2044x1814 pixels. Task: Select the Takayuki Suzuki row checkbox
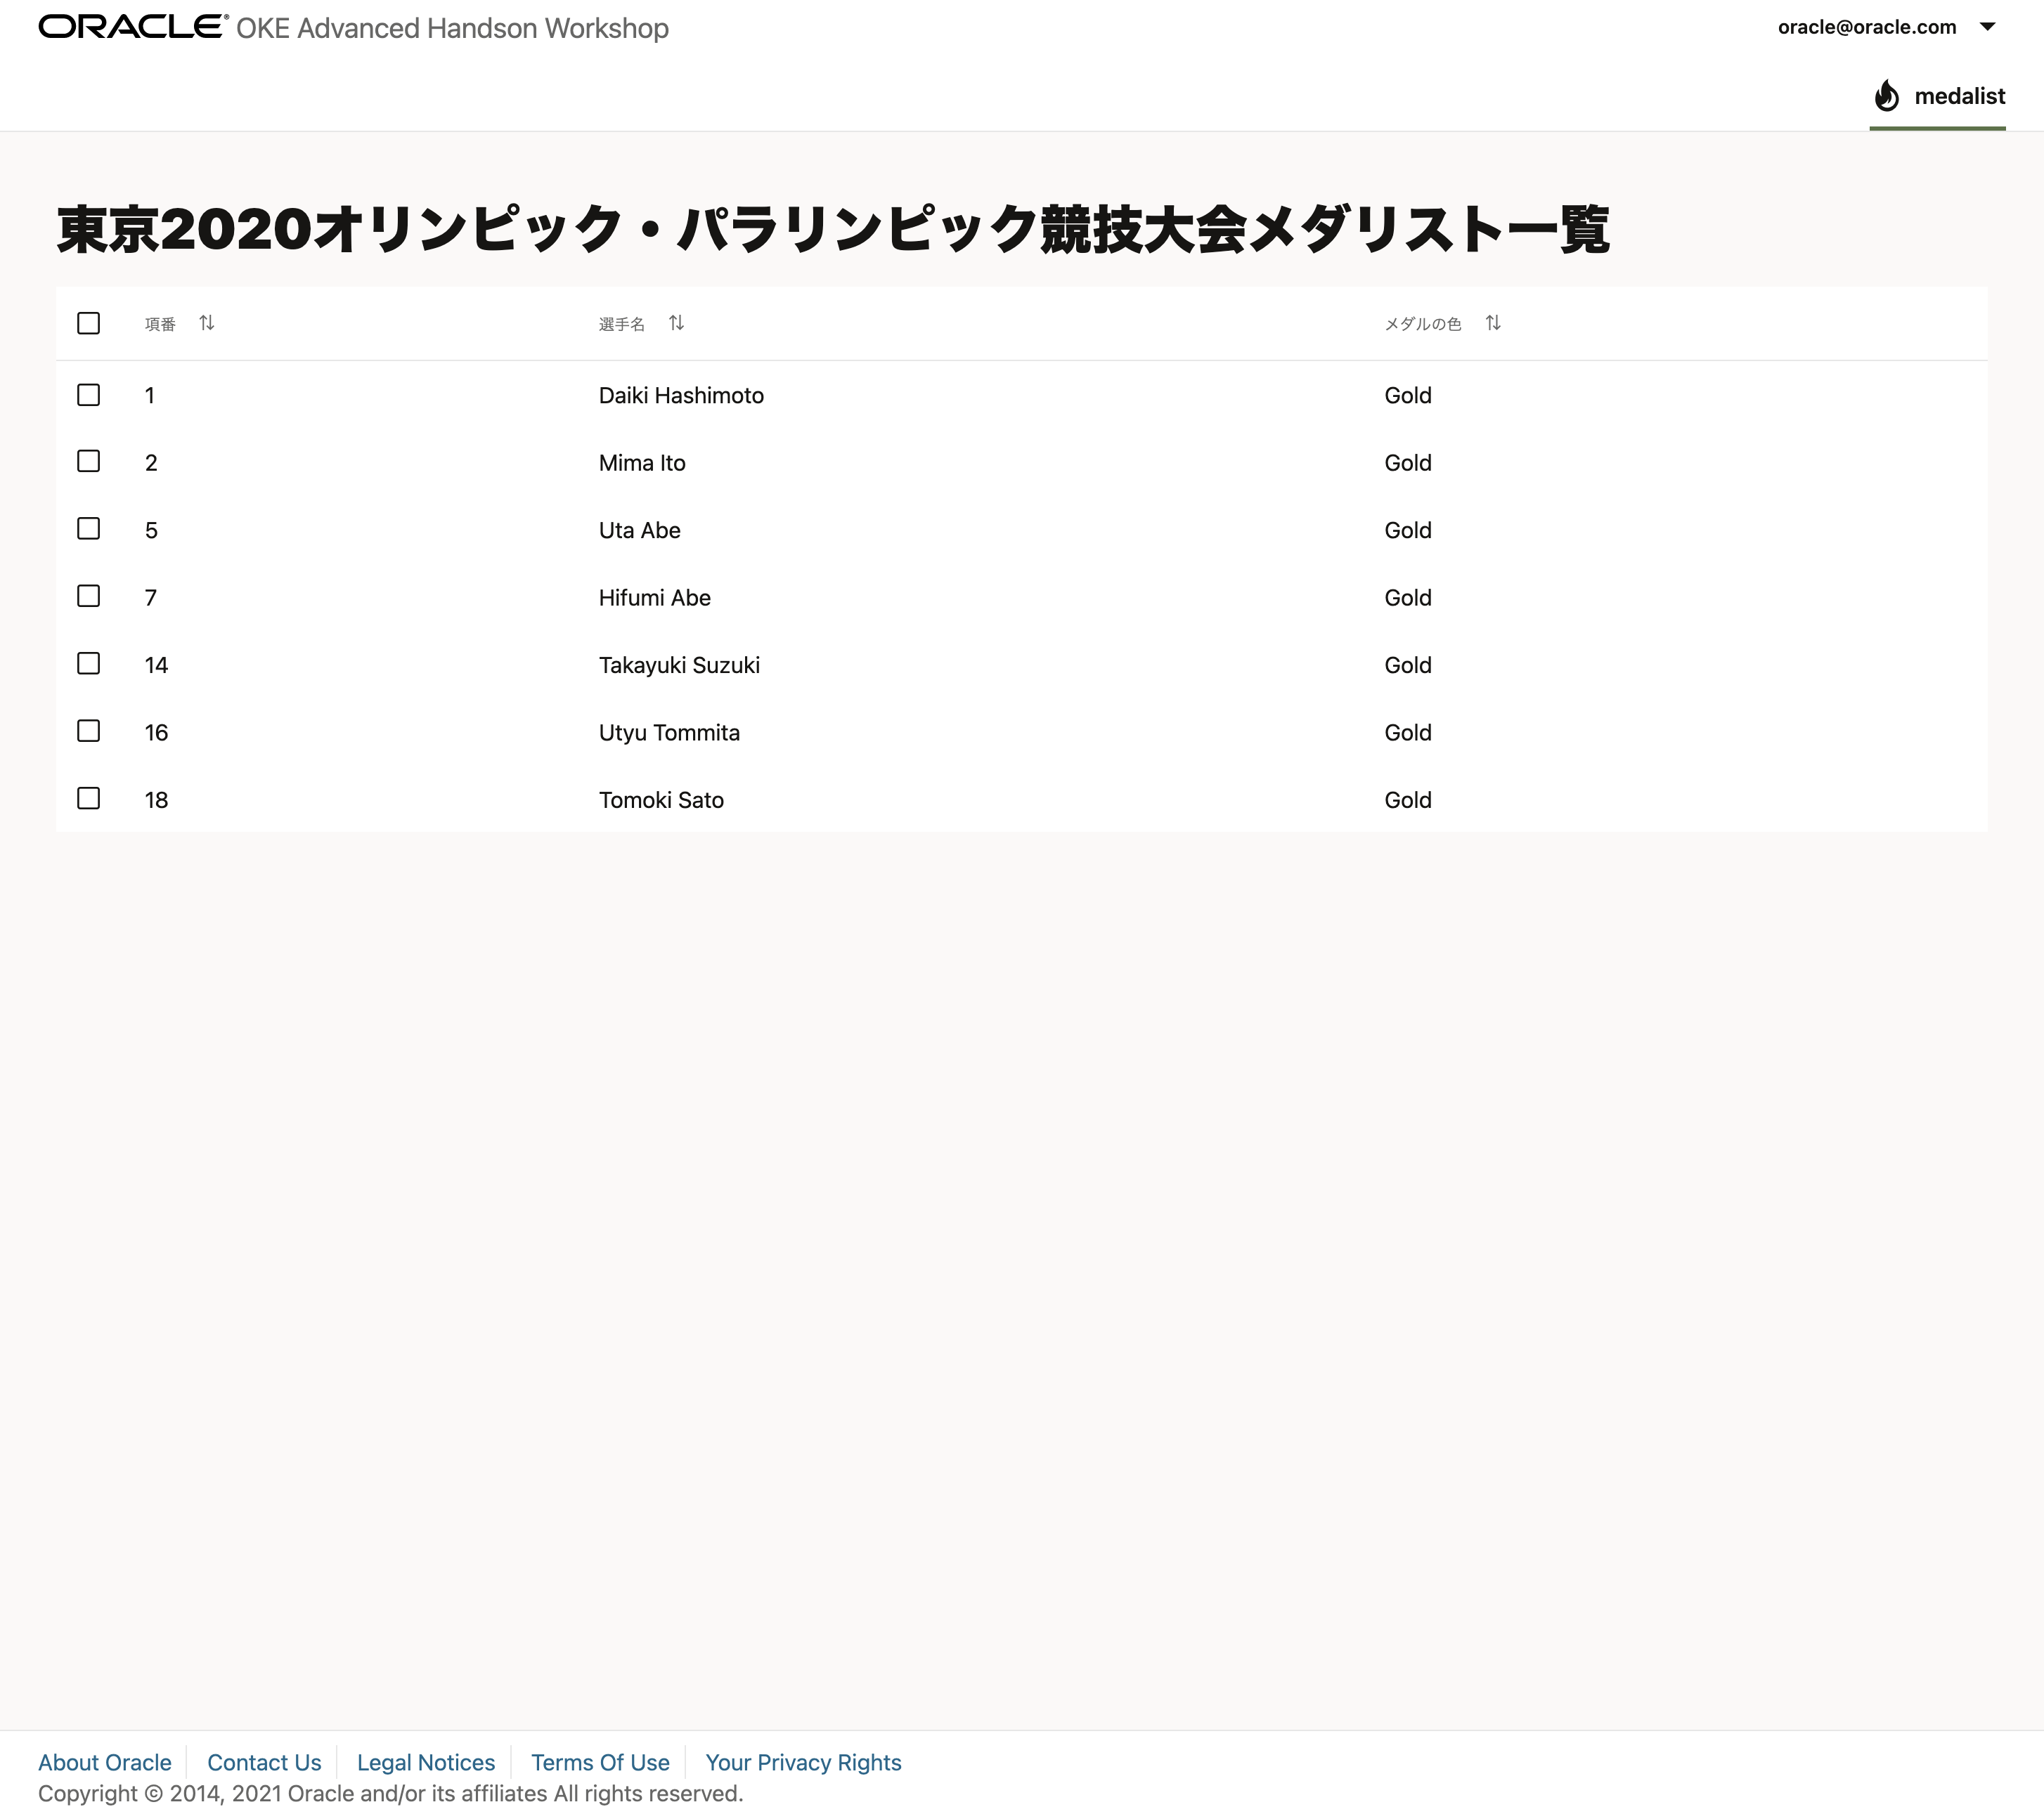(89, 664)
